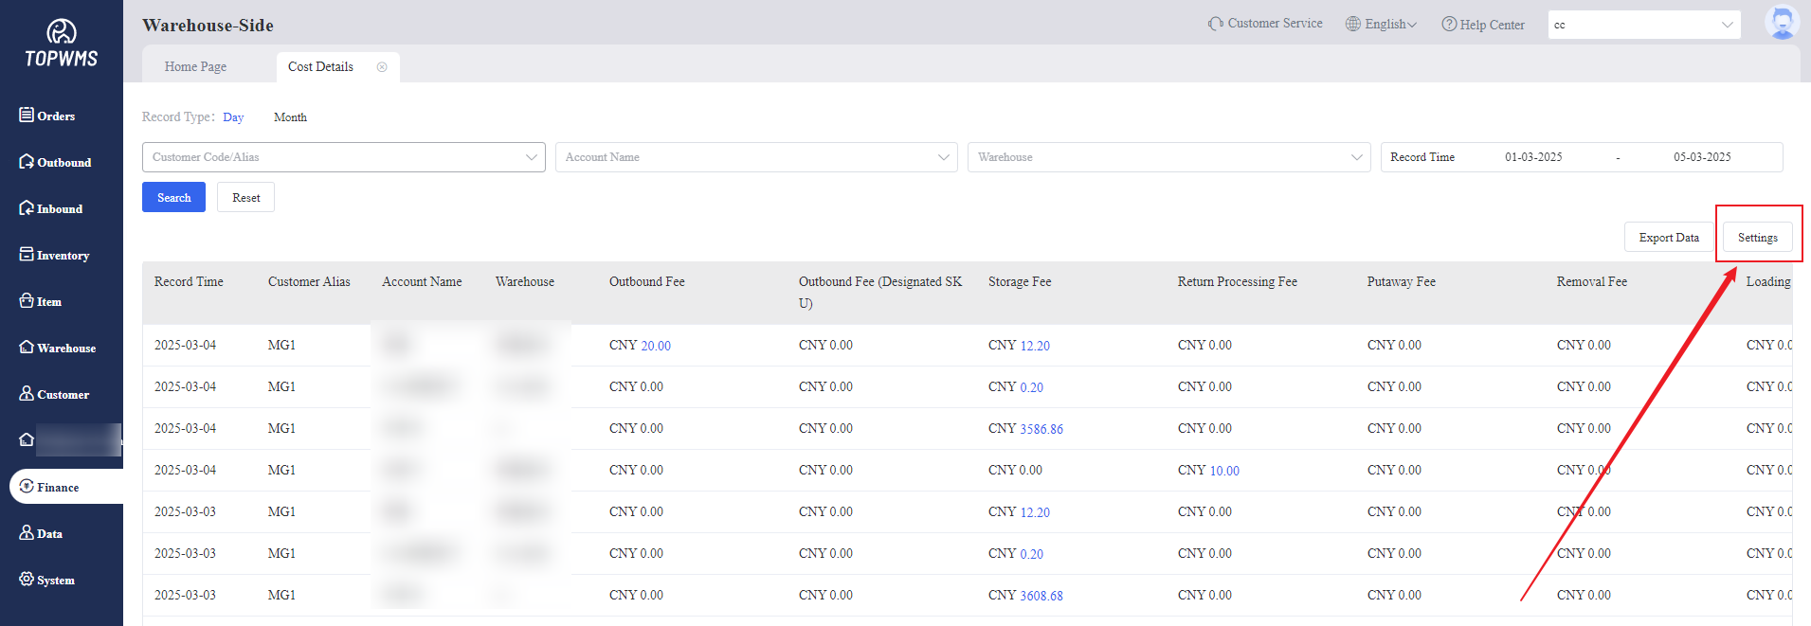Viewport: 1811px width, 626px height.
Task: Open the Outbound sidebar section
Action: point(55,162)
